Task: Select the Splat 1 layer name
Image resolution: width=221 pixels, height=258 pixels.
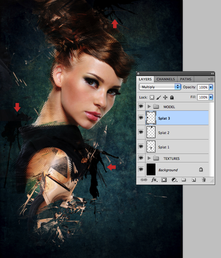Action: click(164, 147)
